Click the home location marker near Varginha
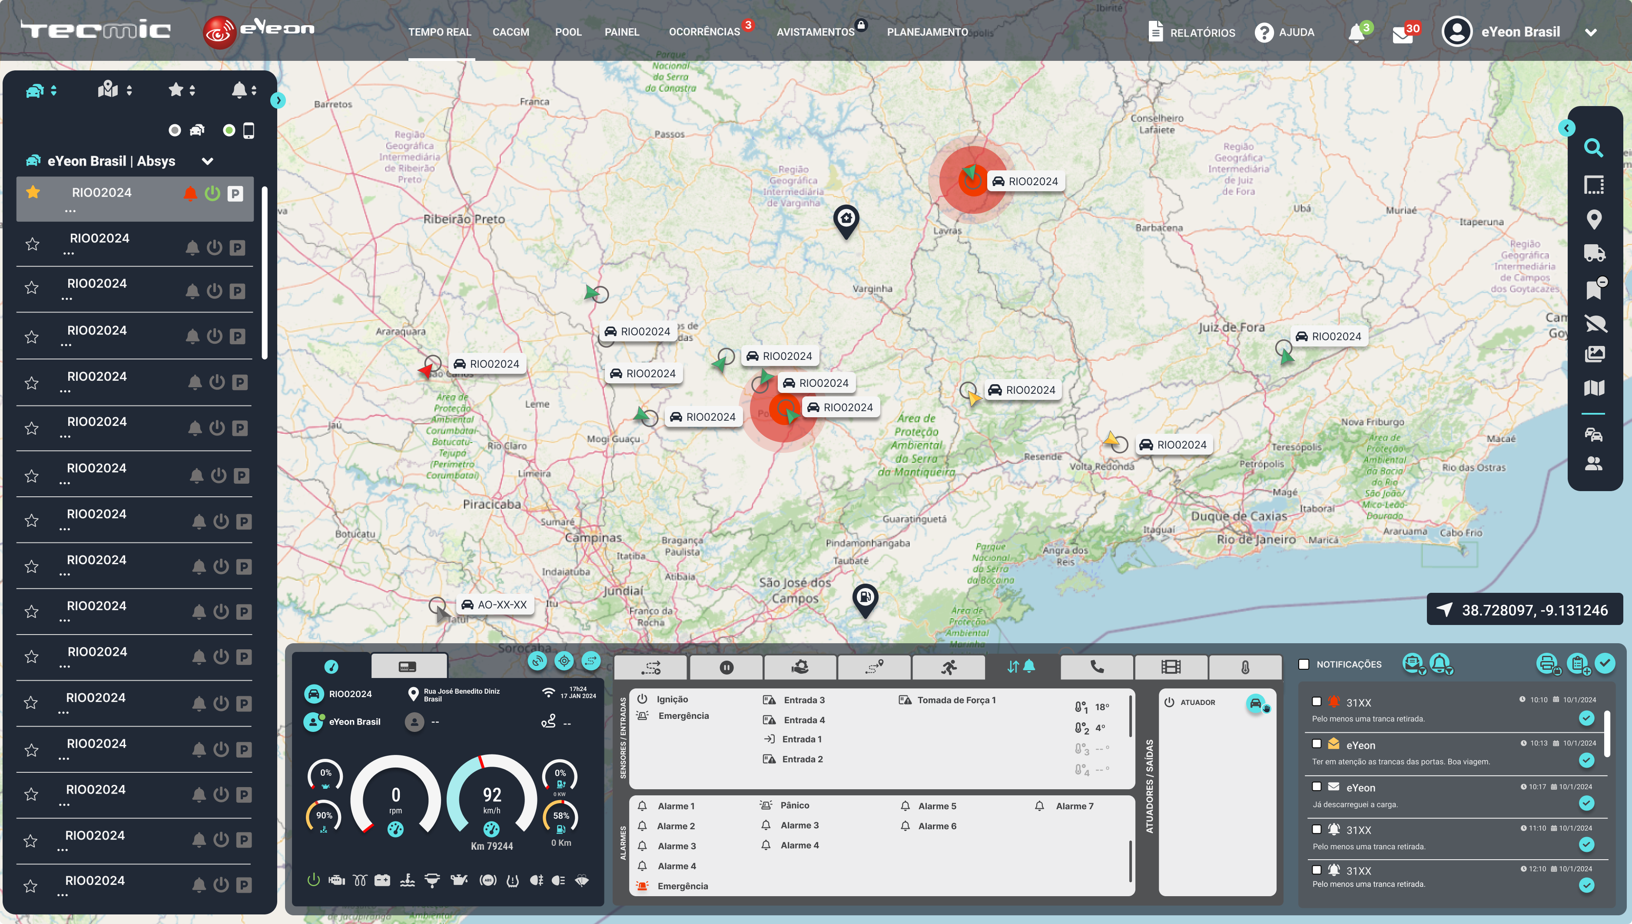Image resolution: width=1632 pixels, height=924 pixels. click(846, 222)
